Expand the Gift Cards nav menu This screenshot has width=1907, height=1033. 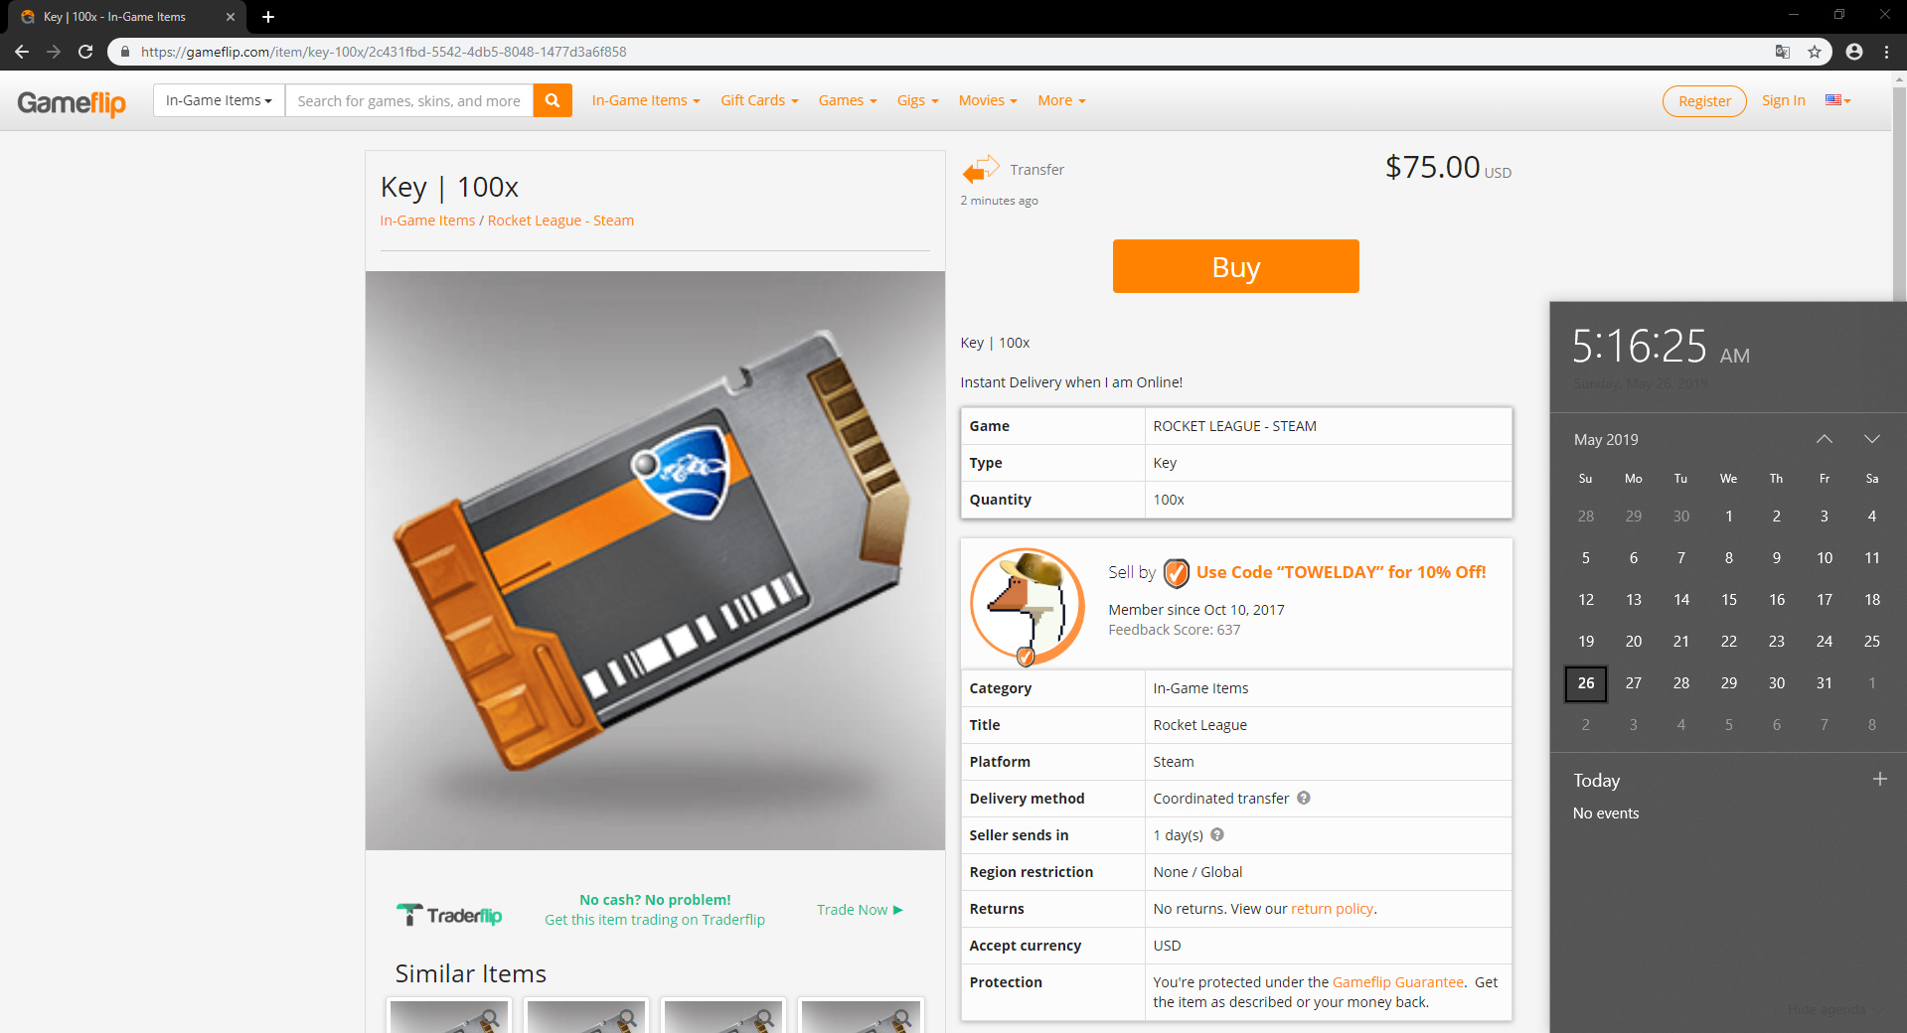tap(759, 100)
